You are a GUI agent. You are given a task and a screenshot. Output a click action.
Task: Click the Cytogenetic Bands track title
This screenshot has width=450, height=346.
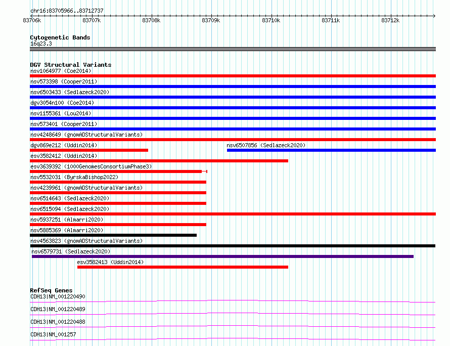(x=60, y=37)
